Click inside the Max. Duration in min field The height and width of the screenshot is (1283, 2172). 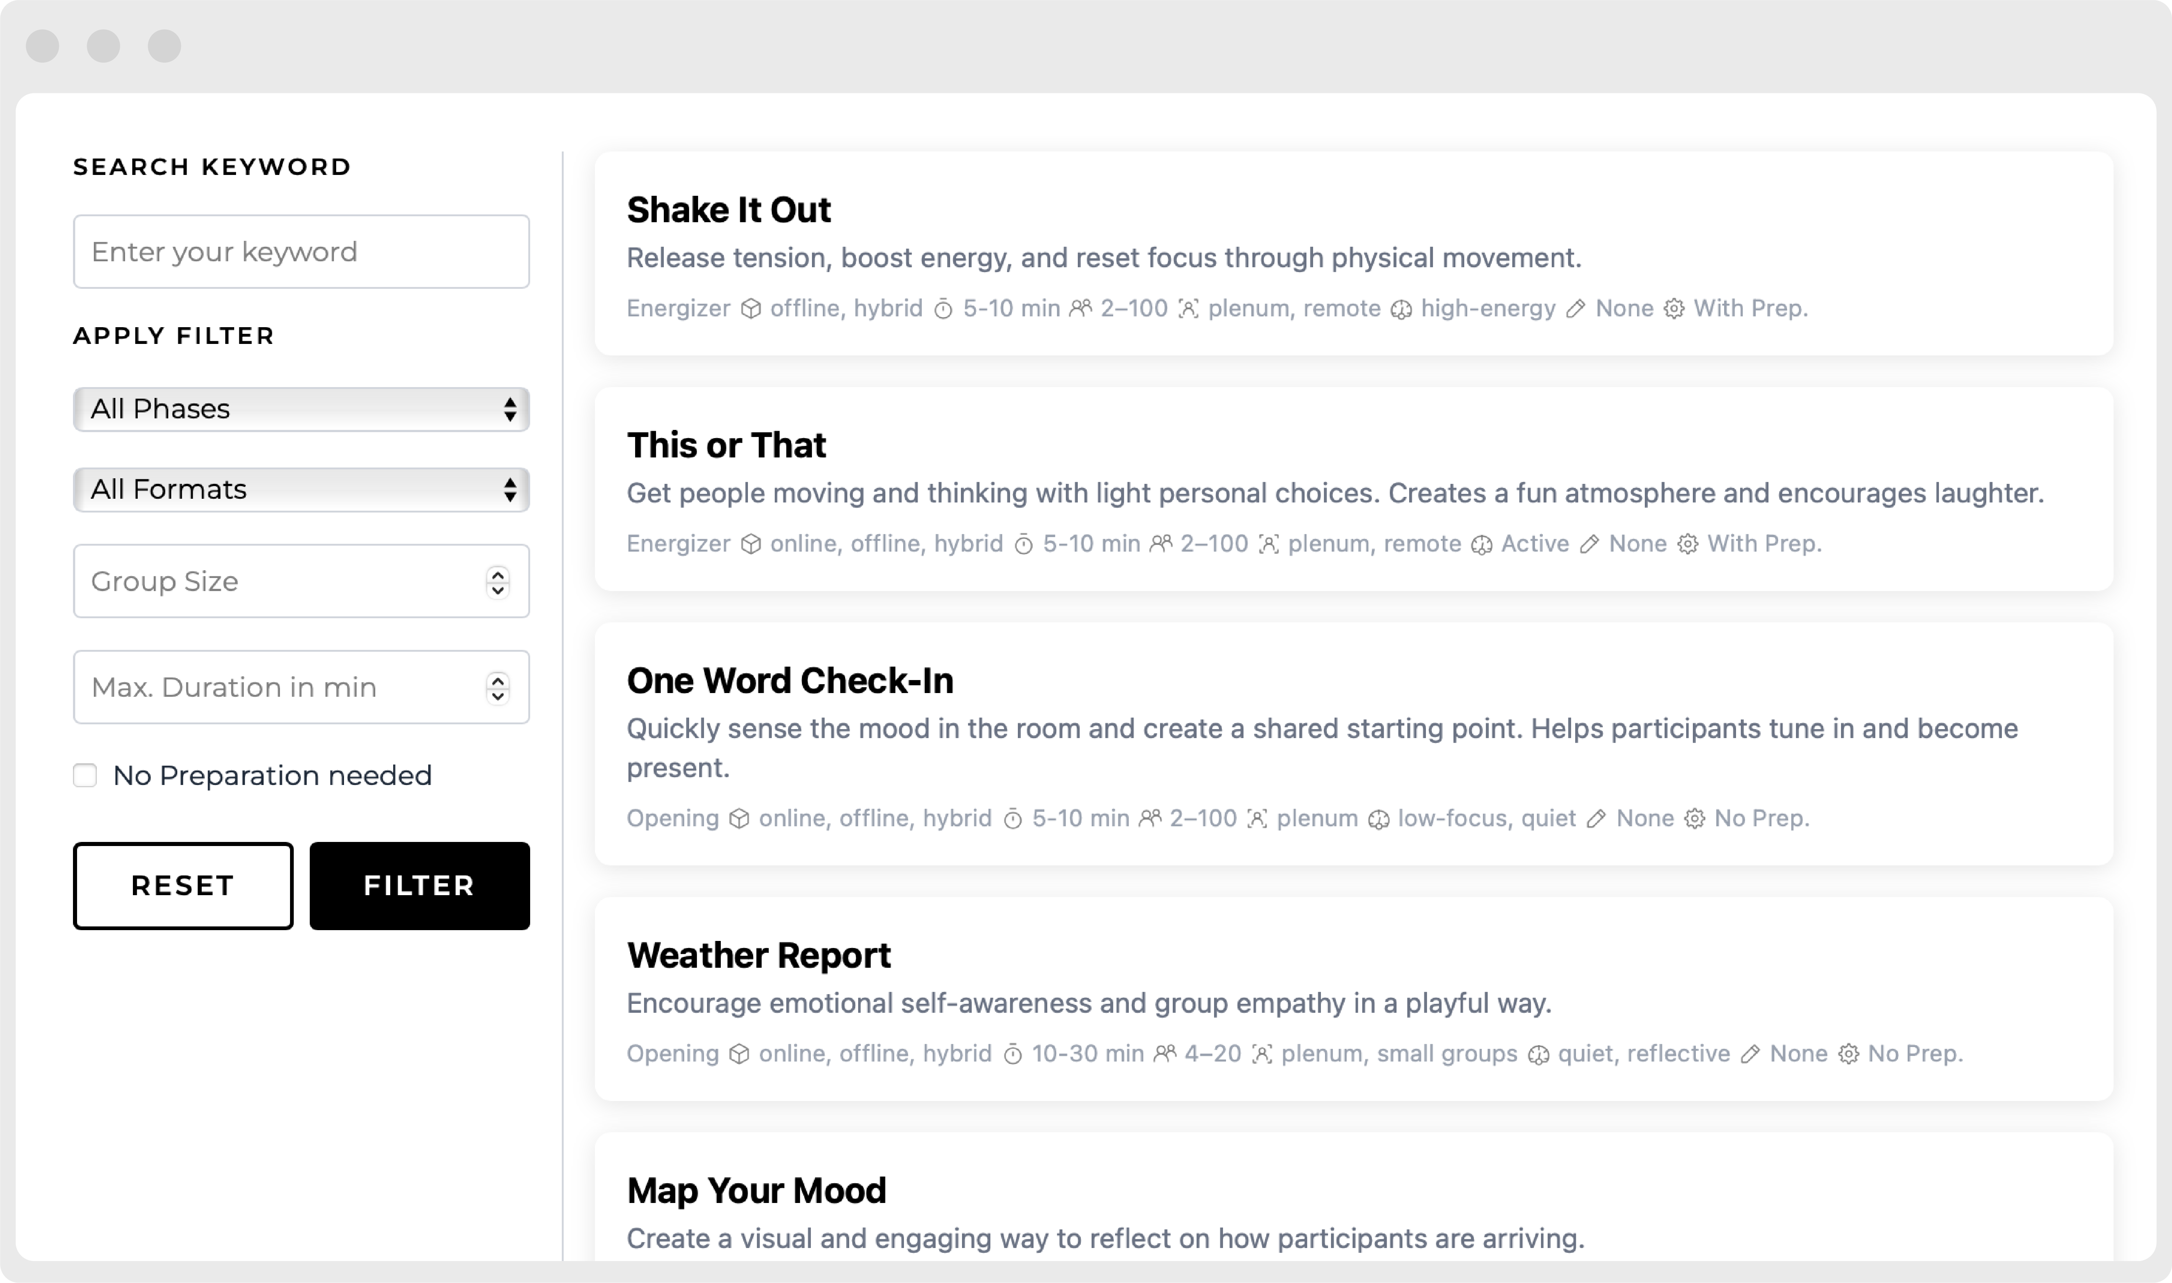(277, 687)
